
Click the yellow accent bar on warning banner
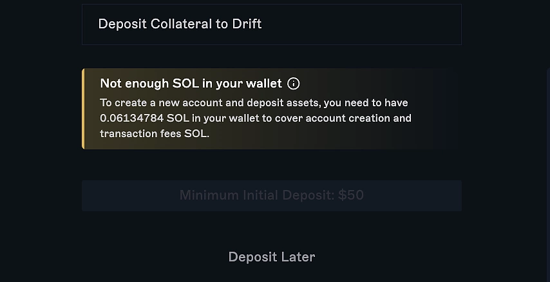click(x=83, y=109)
